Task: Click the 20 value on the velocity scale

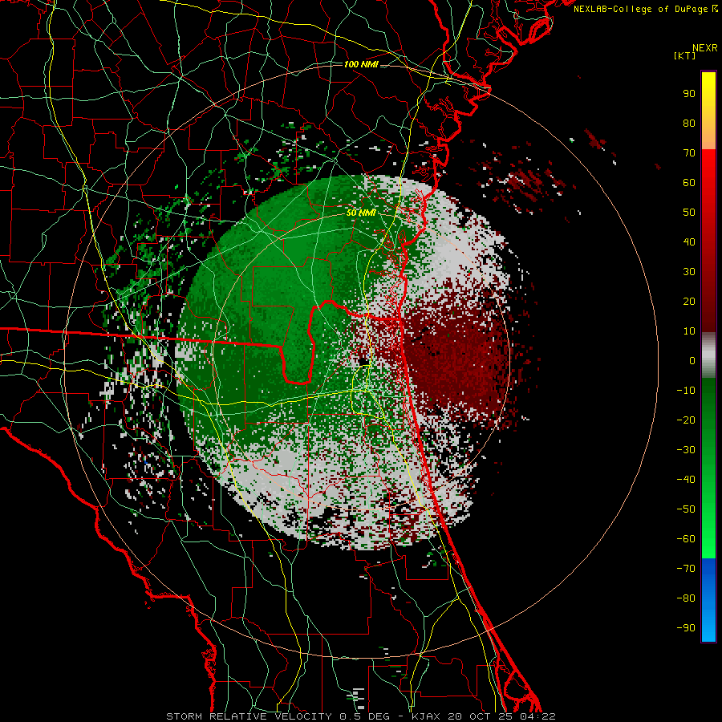Action: pos(689,302)
